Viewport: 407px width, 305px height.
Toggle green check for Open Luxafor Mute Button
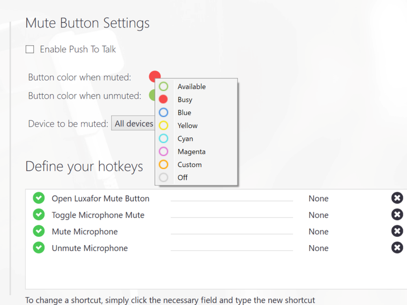39,198
